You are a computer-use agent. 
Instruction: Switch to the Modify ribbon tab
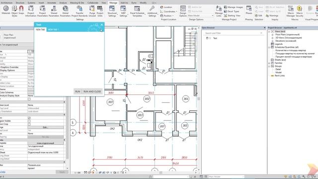143,3
